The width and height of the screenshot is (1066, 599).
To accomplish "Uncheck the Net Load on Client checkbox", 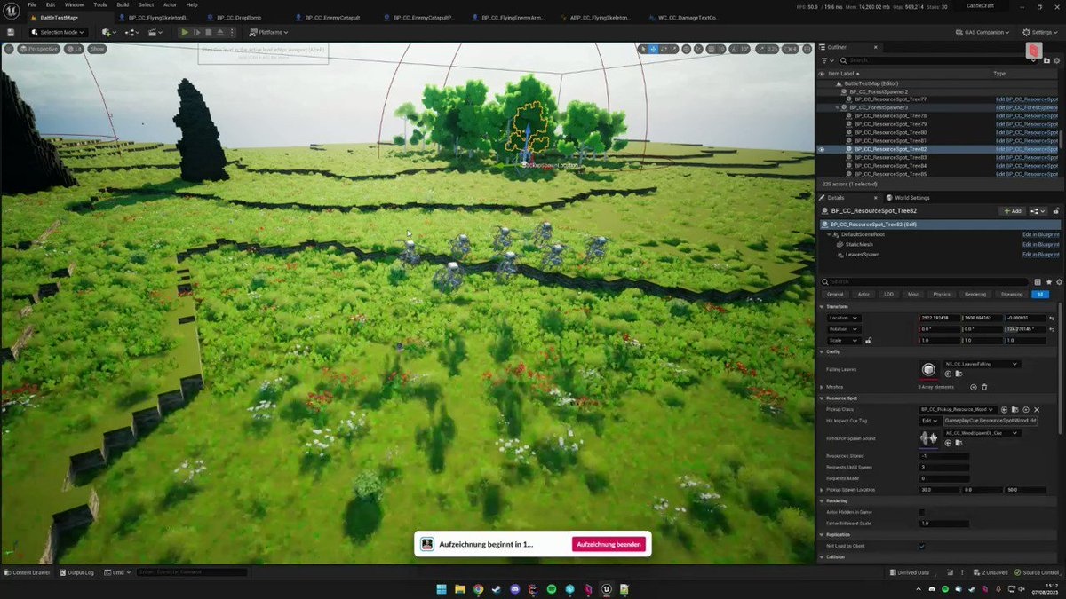I will click(921, 546).
